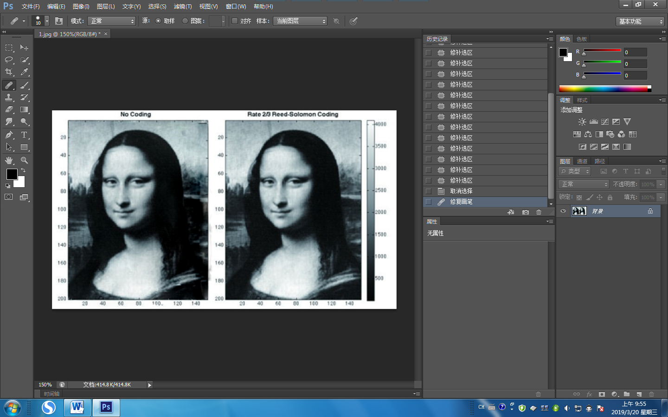Add Brightness/Contrast adjustment
The width and height of the screenshot is (668, 417).
pyautogui.click(x=582, y=122)
